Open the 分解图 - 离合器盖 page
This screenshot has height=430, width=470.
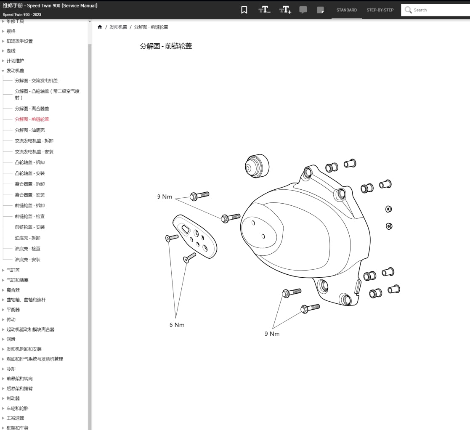click(x=32, y=108)
